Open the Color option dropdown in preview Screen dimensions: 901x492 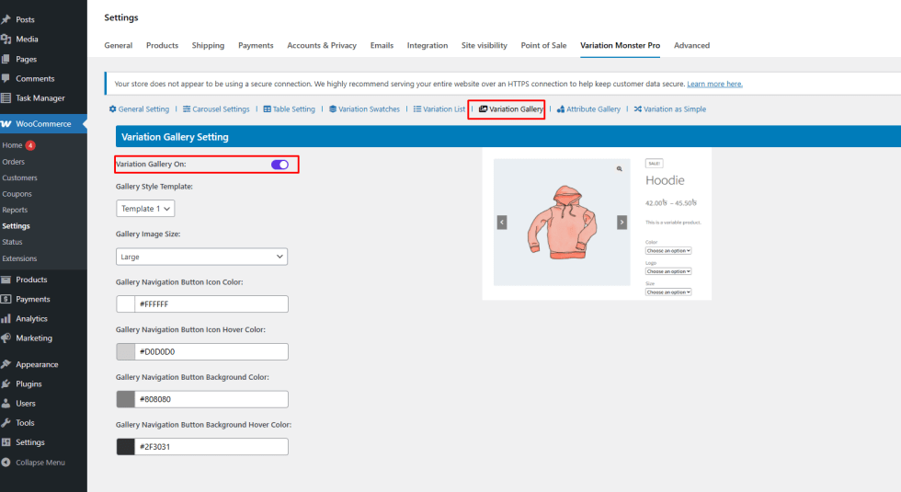(x=668, y=250)
